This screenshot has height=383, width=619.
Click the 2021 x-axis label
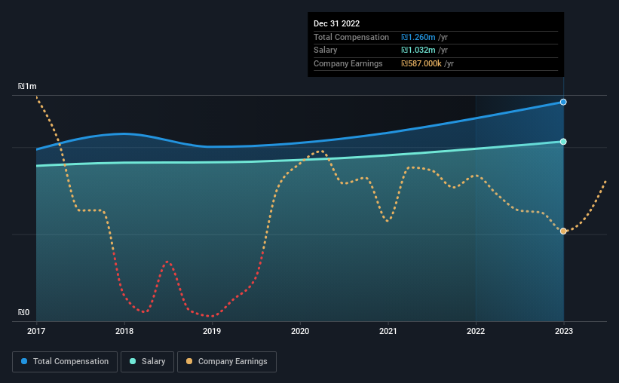[388, 331]
